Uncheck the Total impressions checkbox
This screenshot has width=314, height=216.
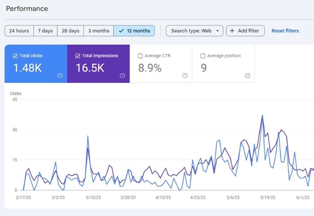[78, 56]
